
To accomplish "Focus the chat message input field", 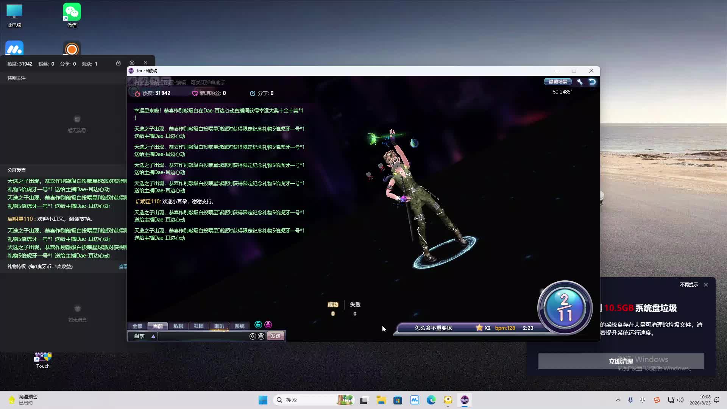I will (x=203, y=336).
